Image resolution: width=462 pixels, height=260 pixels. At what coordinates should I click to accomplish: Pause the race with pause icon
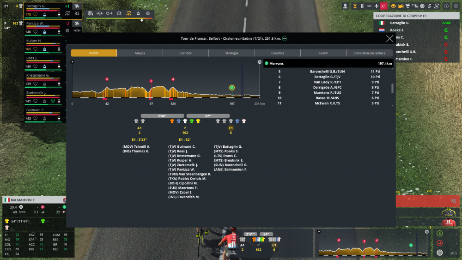pyautogui.click(x=362, y=6)
